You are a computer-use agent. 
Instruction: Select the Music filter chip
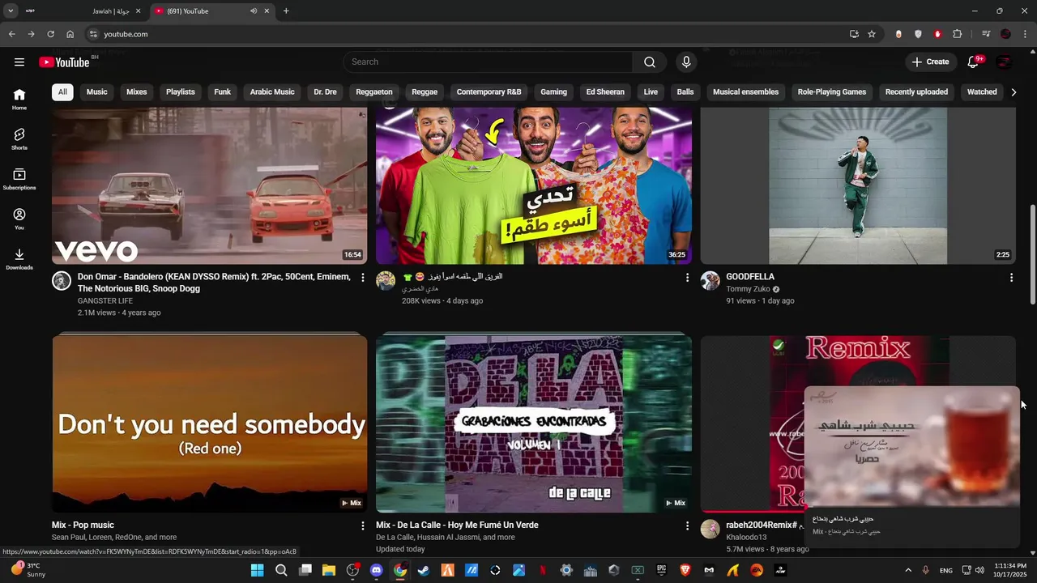point(97,91)
